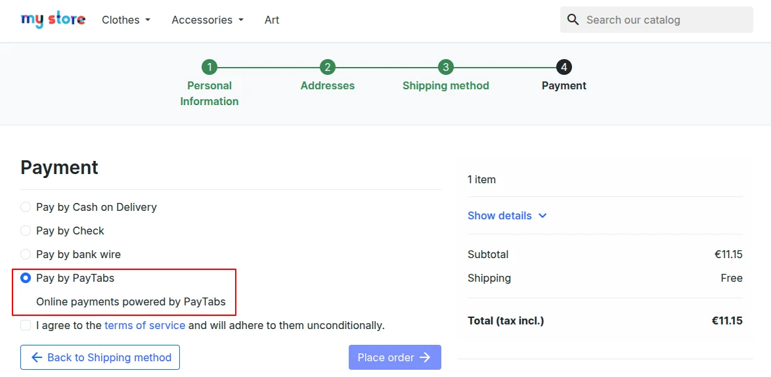The width and height of the screenshot is (771, 377).
Task: Open the terms of service link
Action: coord(145,325)
